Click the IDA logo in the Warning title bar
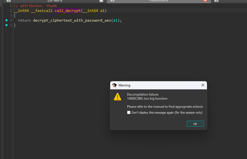247x159 pixels. 115,85
